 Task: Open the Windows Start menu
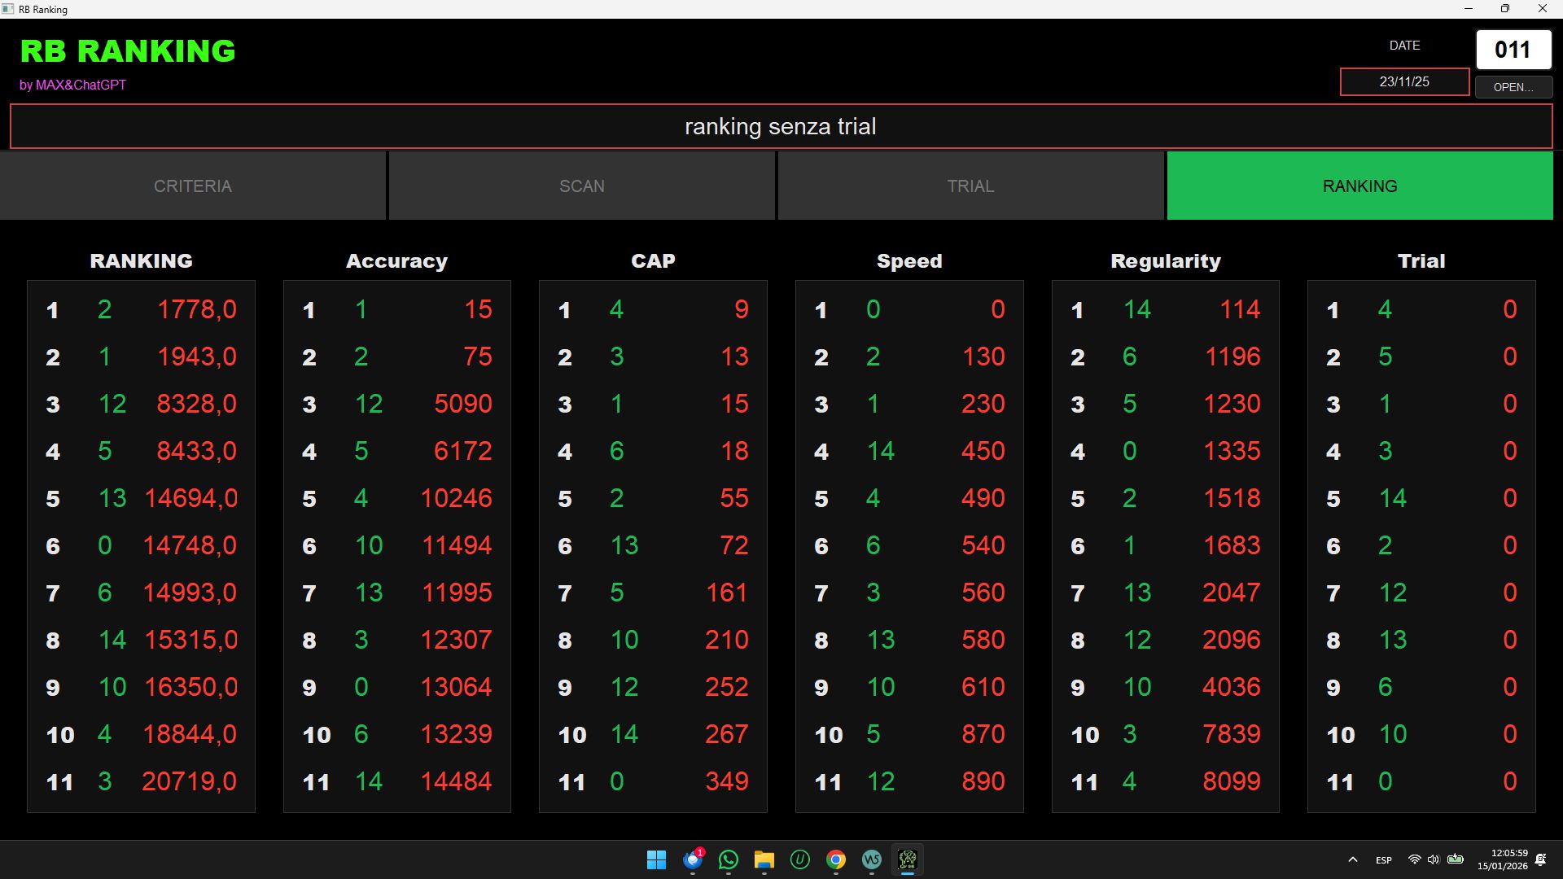click(x=656, y=859)
